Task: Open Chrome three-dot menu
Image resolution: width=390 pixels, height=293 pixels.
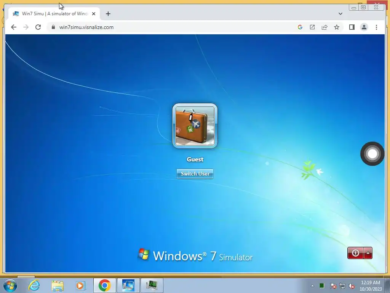Action: point(376,27)
